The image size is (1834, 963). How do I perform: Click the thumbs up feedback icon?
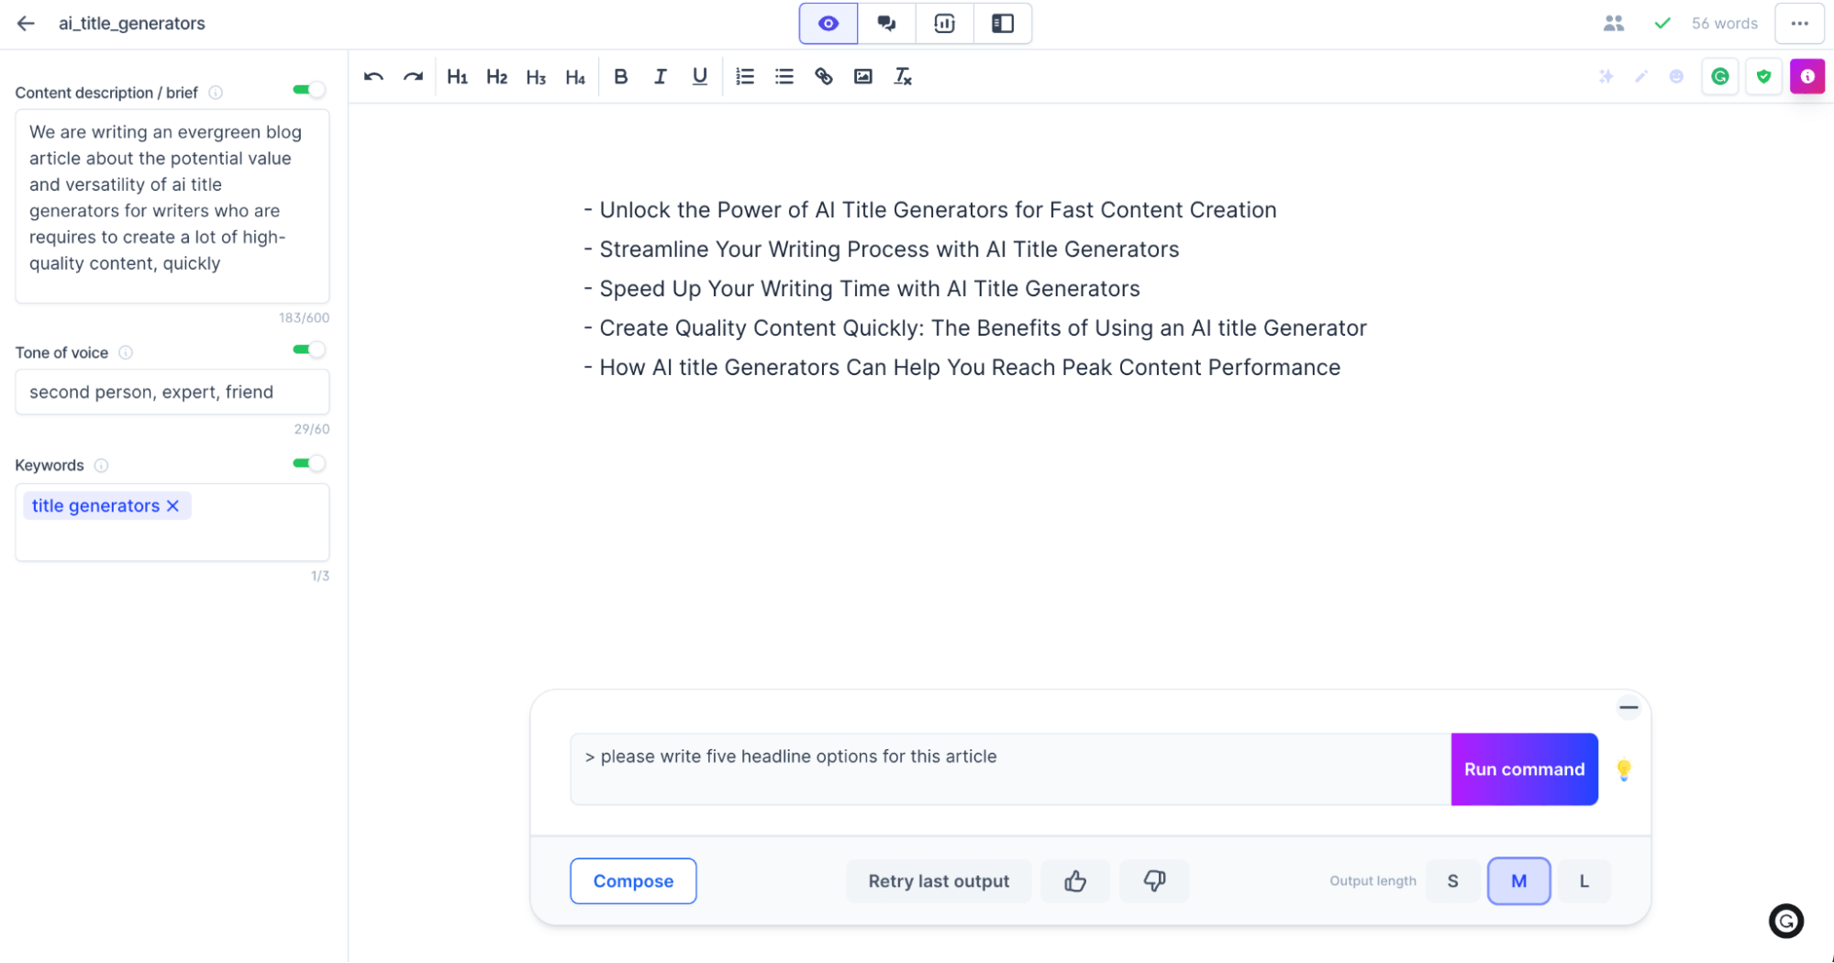point(1075,881)
